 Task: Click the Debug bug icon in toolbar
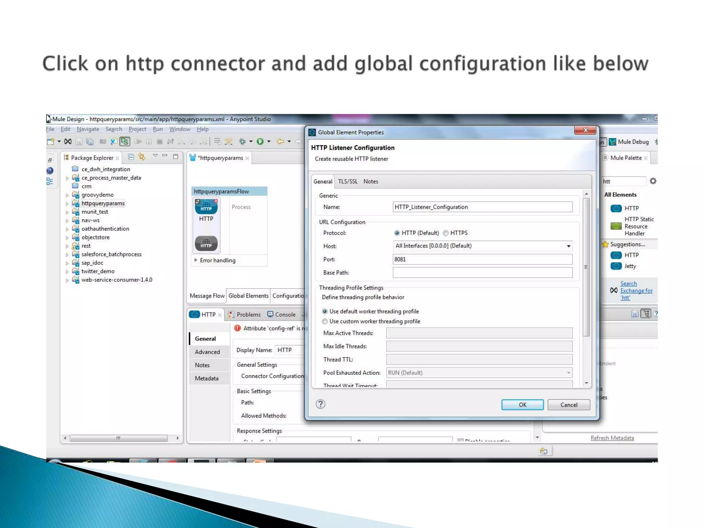coord(242,141)
